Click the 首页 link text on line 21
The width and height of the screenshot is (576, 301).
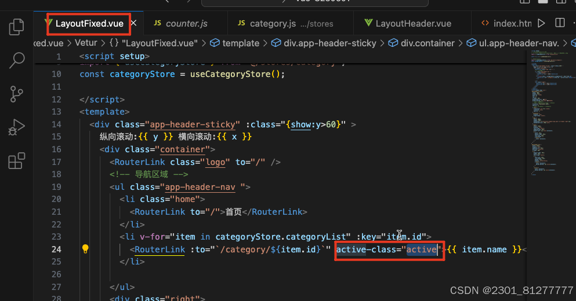(x=234, y=212)
